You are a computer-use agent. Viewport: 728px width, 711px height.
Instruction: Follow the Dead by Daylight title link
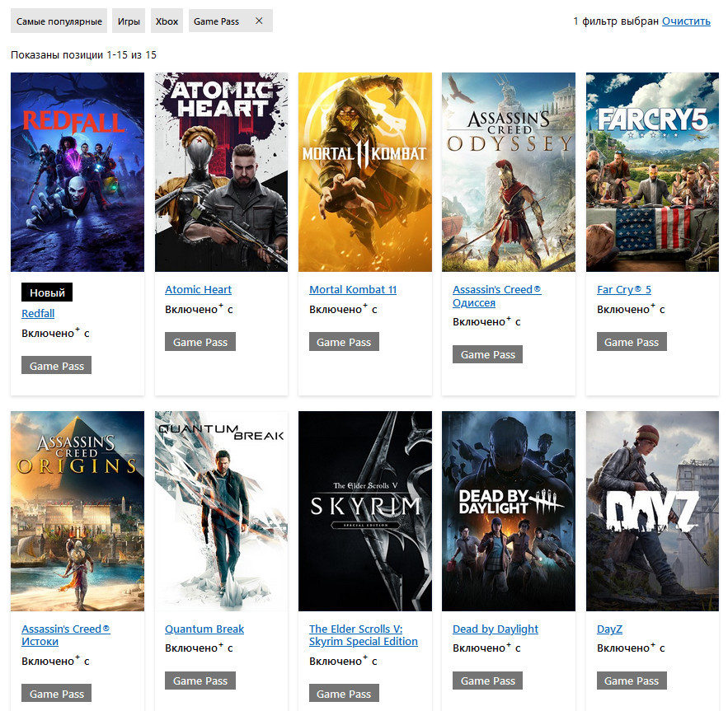[496, 629]
